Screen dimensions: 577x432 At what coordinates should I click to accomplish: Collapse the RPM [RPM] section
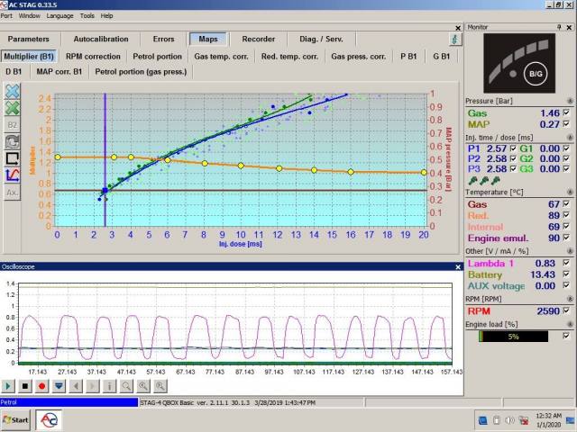coord(568,299)
